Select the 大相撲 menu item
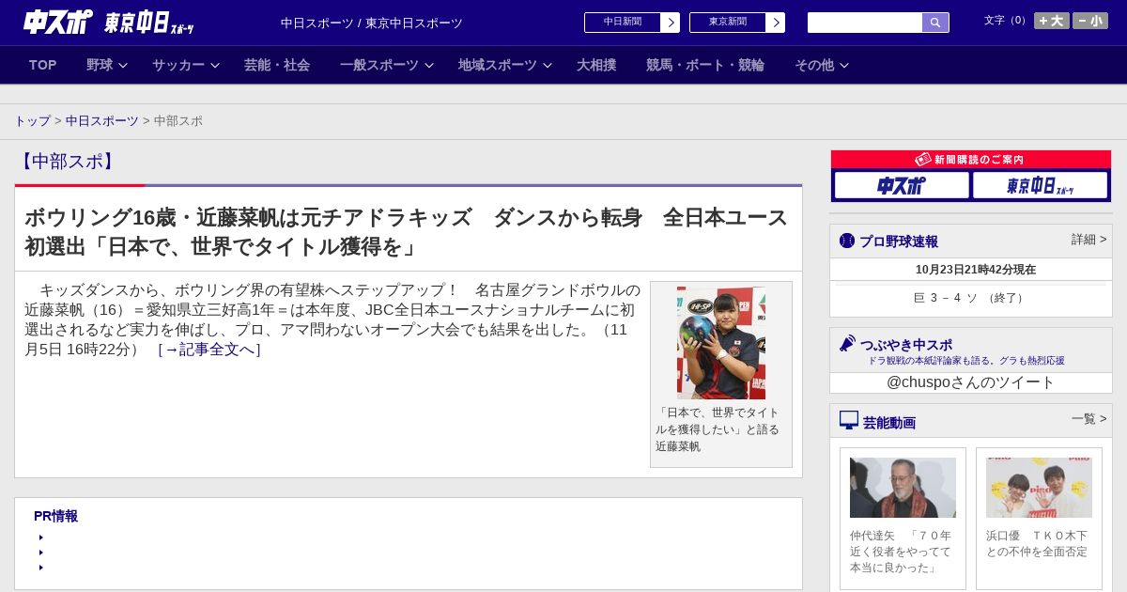 (x=596, y=65)
